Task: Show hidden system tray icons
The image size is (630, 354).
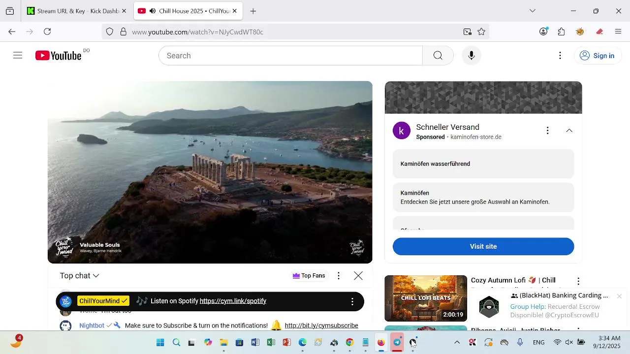Action: point(457,343)
